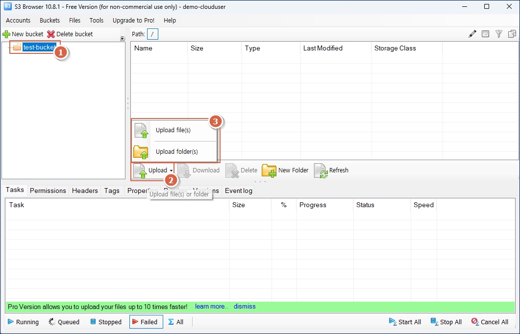This screenshot has width=520, height=334.
Task: Click the funnel filter icon
Action: click(499, 34)
